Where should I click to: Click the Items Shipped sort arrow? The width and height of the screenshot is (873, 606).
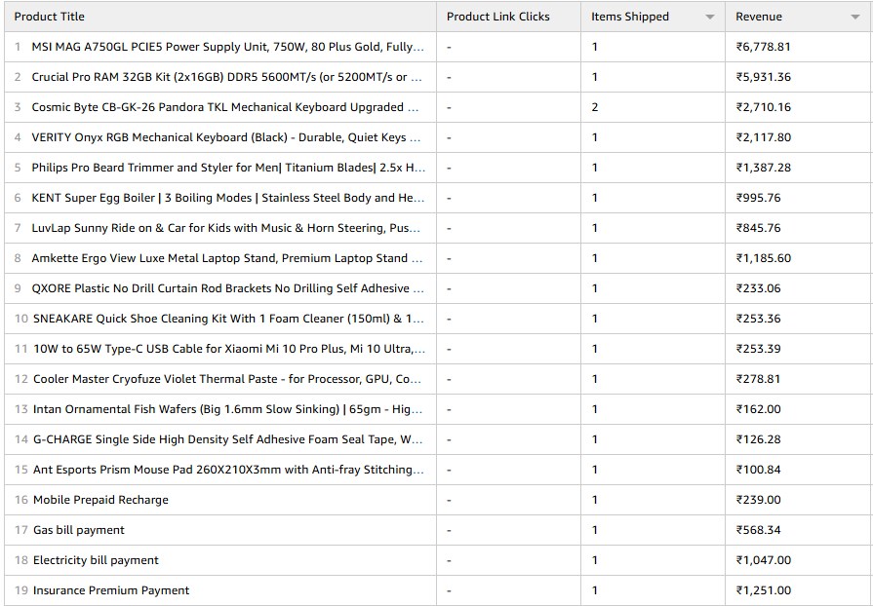pos(709,18)
